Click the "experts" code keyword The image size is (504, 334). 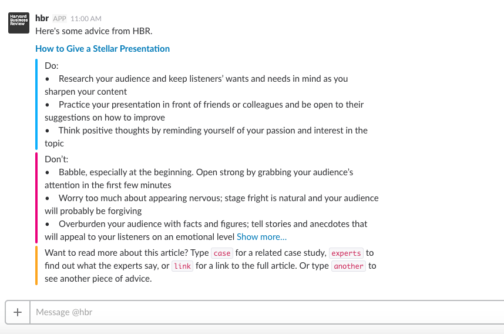tap(346, 253)
